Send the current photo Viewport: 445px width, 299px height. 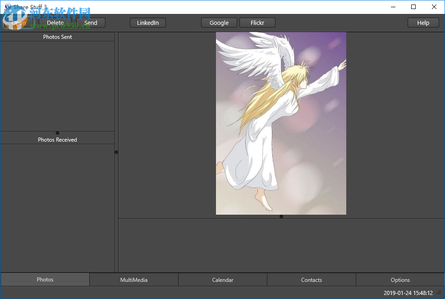[91, 23]
